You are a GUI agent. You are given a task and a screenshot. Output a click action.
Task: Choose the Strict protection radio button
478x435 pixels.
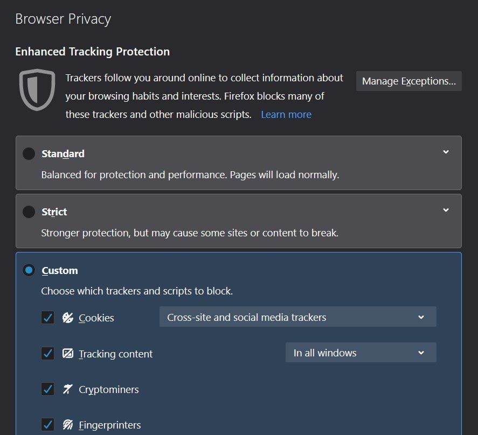tap(29, 212)
